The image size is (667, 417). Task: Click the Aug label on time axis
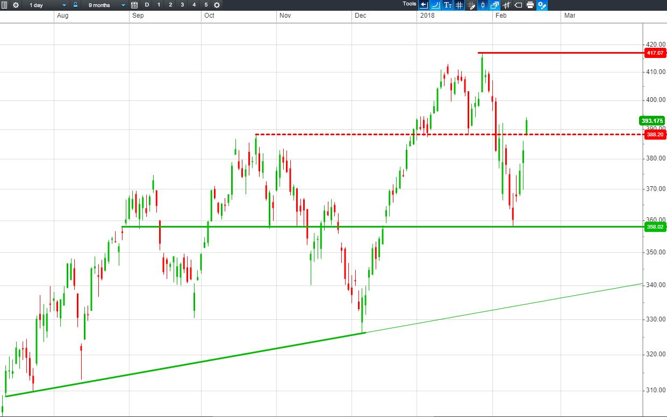click(x=62, y=16)
